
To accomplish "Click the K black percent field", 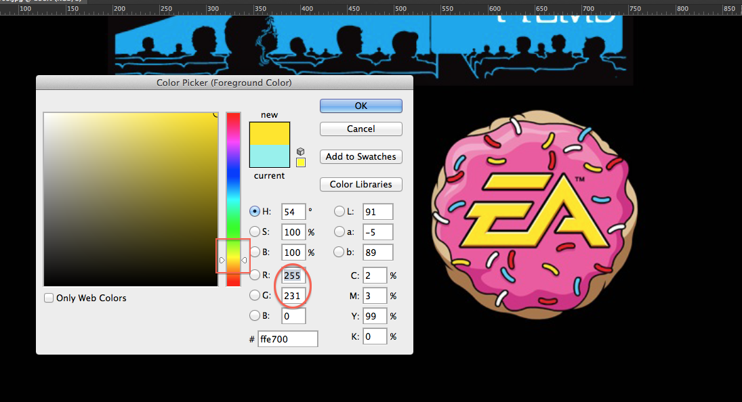I will [x=375, y=336].
